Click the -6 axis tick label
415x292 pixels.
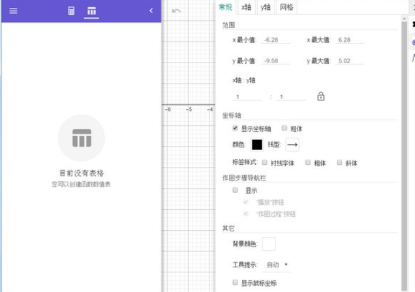pos(168,109)
